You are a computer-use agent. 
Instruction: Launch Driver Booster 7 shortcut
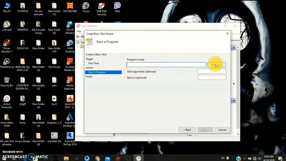pos(7,46)
